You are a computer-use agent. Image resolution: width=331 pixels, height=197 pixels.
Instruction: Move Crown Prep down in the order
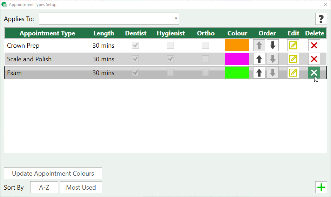(273, 46)
